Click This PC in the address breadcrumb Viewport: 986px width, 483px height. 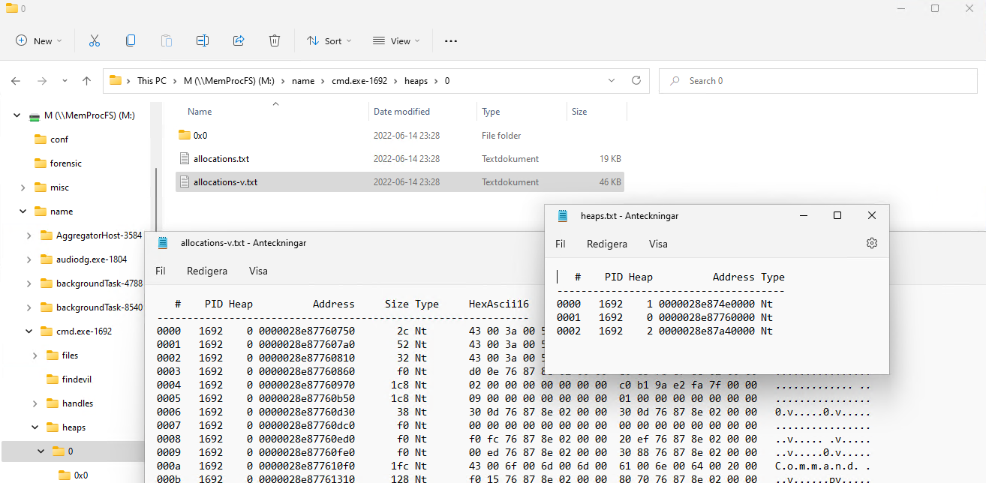[x=152, y=81]
